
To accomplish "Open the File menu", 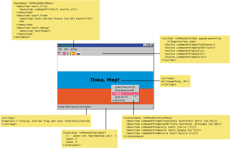I will click(60, 49).
